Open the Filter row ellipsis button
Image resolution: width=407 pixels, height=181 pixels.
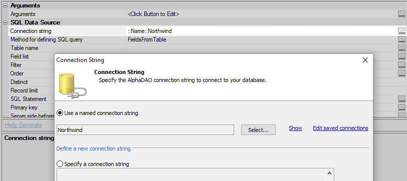pos(401,65)
